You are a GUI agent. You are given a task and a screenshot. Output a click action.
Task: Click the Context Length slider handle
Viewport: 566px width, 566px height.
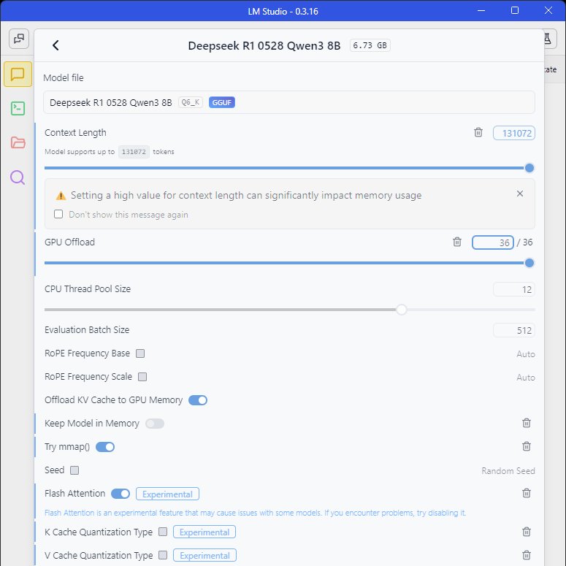click(529, 168)
